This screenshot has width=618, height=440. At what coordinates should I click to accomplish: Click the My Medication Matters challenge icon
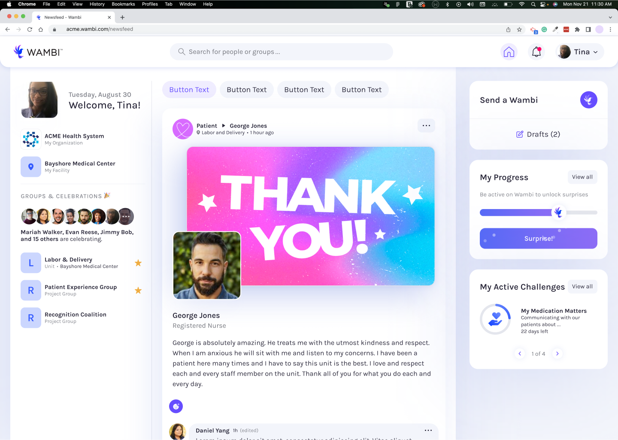coord(495,319)
